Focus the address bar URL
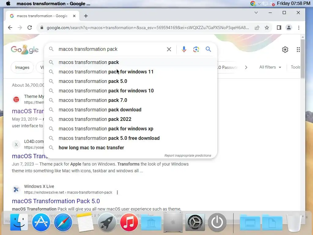 tap(148, 28)
